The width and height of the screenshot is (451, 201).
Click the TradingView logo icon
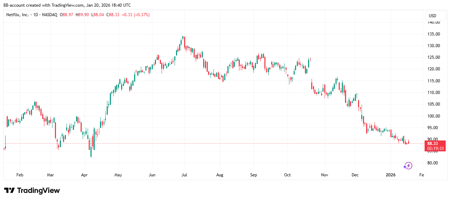tap(10, 190)
